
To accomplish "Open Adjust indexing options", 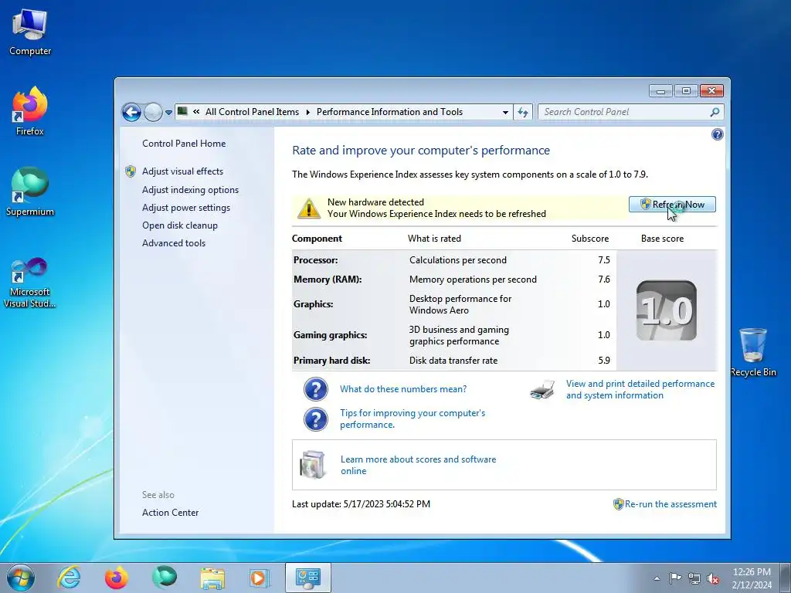I will click(x=190, y=190).
